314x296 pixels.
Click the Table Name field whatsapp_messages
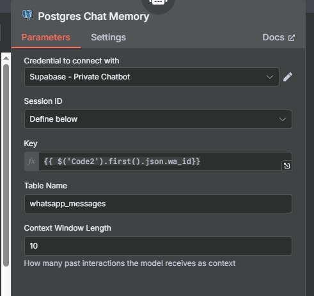(x=158, y=204)
